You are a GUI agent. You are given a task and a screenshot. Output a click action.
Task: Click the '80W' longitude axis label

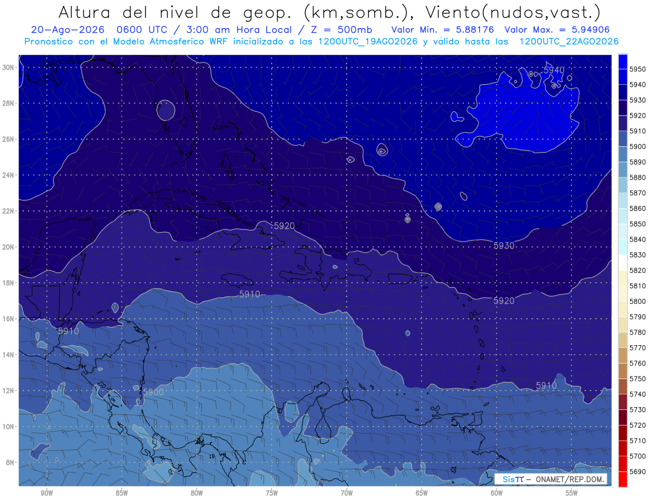click(197, 493)
